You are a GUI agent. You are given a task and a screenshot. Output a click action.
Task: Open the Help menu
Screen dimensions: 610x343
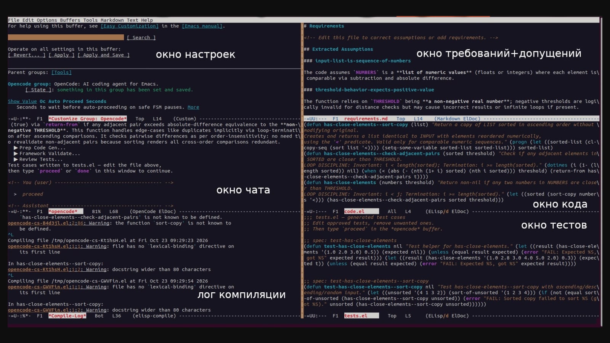(x=147, y=20)
